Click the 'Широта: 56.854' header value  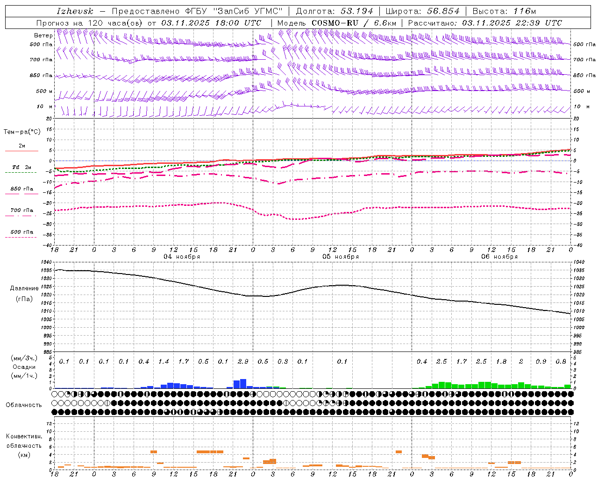[422, 11]
